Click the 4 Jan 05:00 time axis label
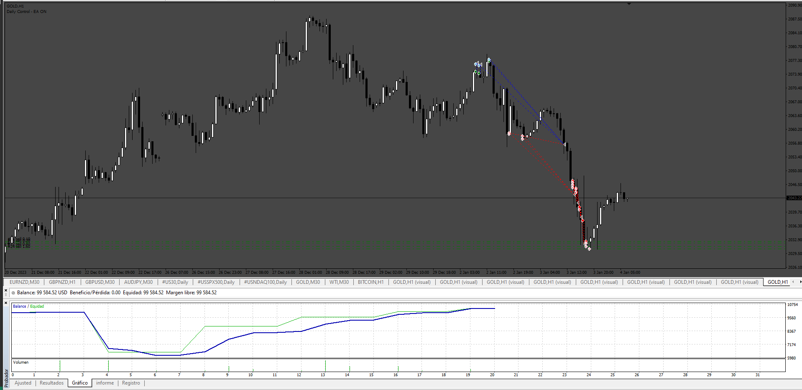Viewport: 802px width, 390px height. pos(630,273)
